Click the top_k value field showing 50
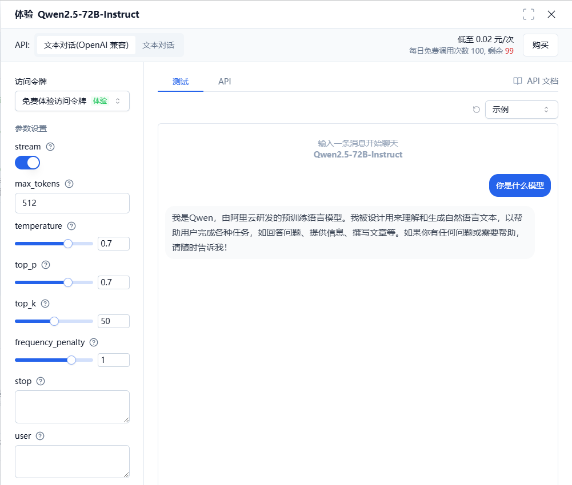 click(x=114, y=321)
